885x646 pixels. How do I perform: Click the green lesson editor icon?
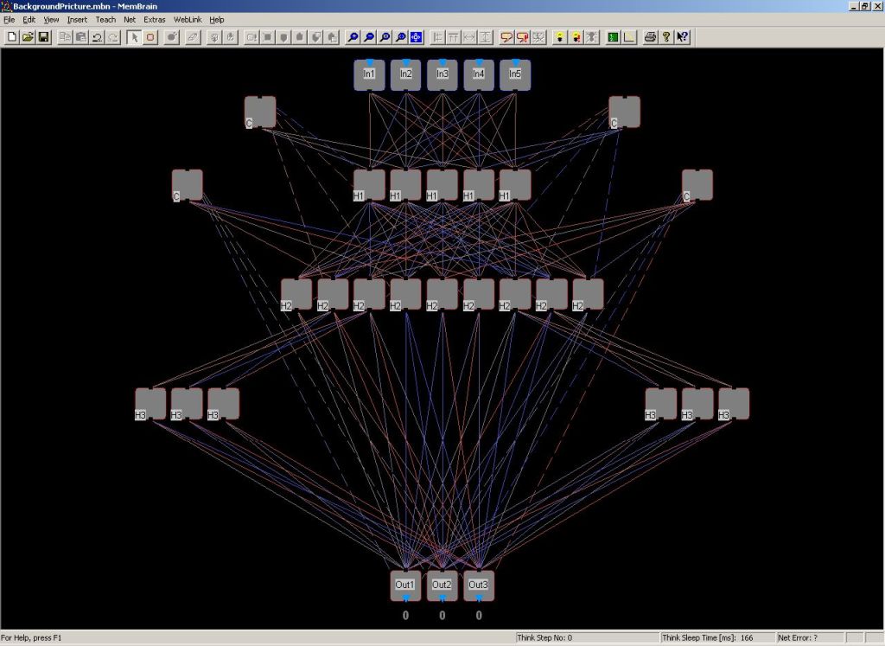pos(613,37)
